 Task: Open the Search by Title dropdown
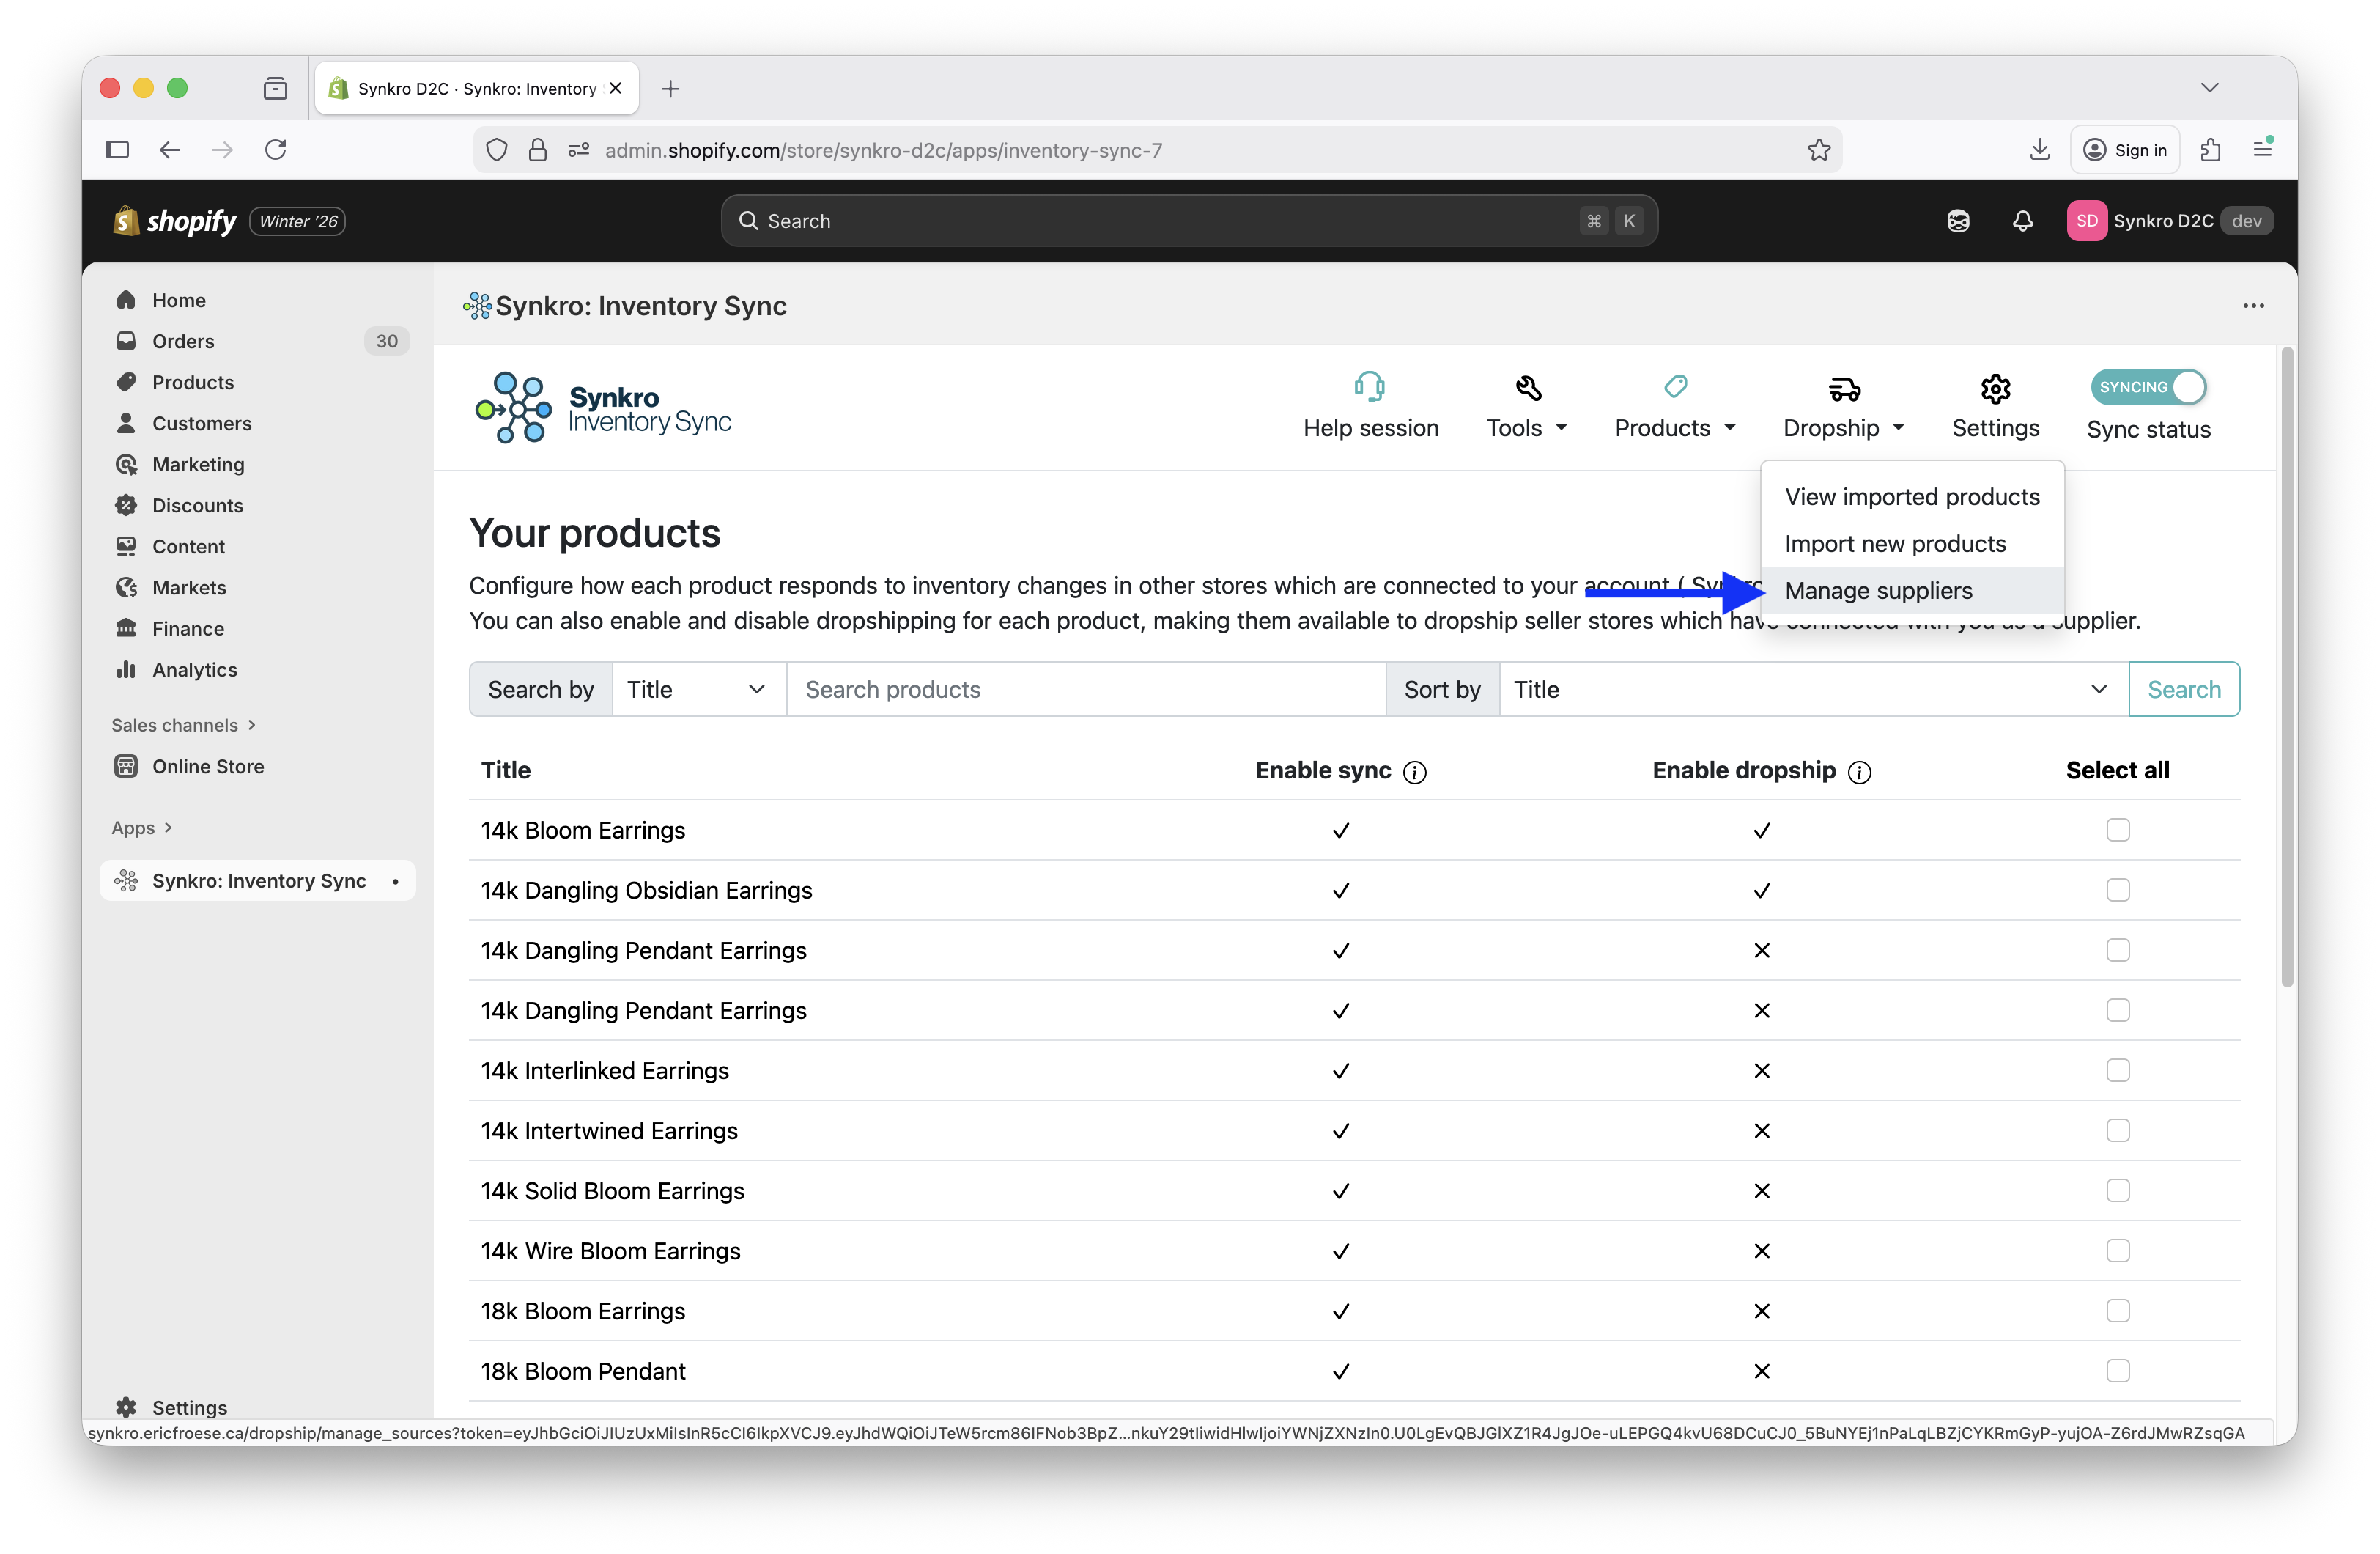point(697,688)
